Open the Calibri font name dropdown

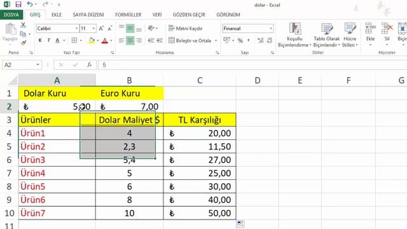(77, 28)
